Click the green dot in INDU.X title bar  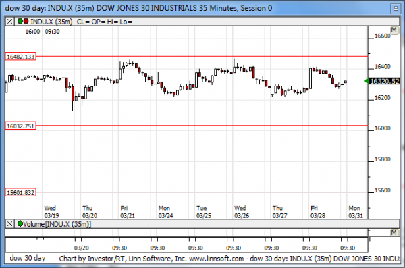click(x=20, y=21)
